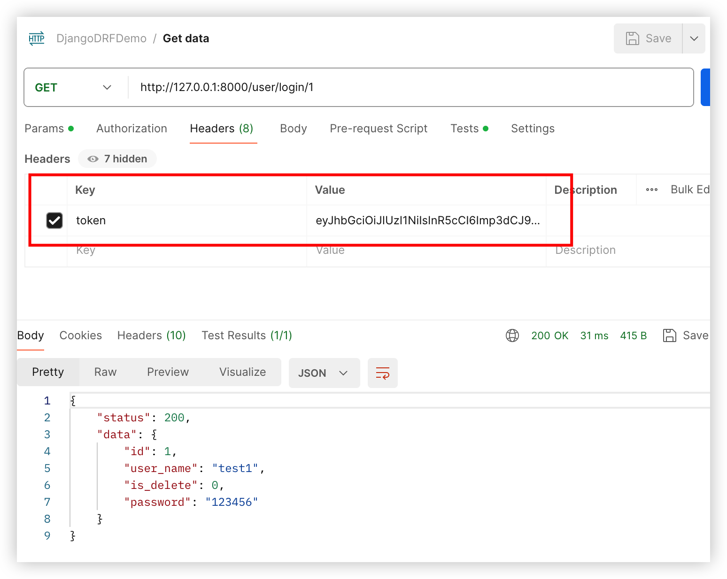Viewport: 727px width, 579px height.
Task: Open the Pre-request Script tab
Action: click(378, 129)
